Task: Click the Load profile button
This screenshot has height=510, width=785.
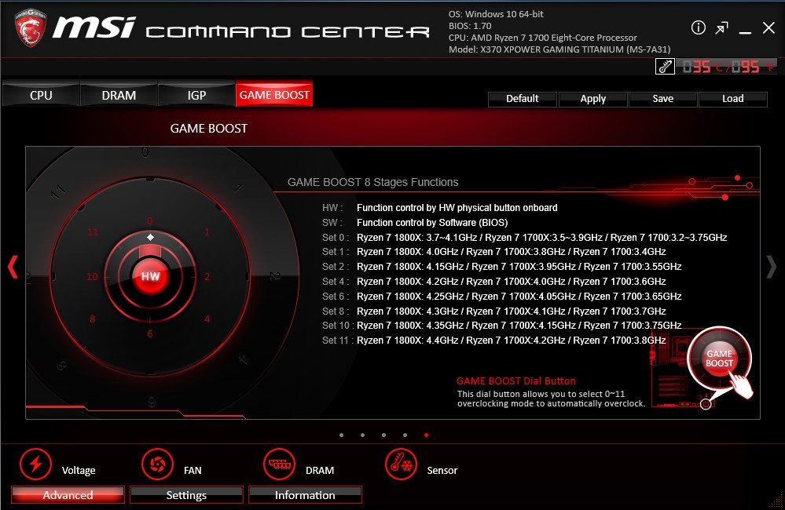Action: pos(733,99)
